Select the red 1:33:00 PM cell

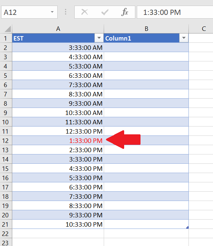[58, 141]
